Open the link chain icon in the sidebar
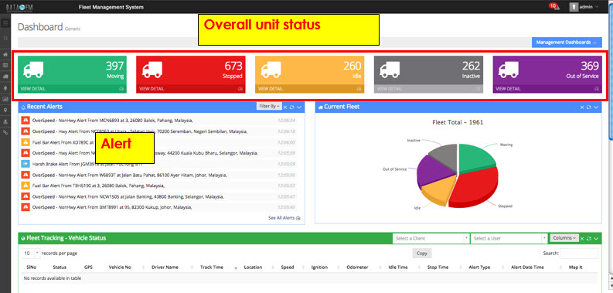Screen dimensions: 613x293 [x=5, y=133]
